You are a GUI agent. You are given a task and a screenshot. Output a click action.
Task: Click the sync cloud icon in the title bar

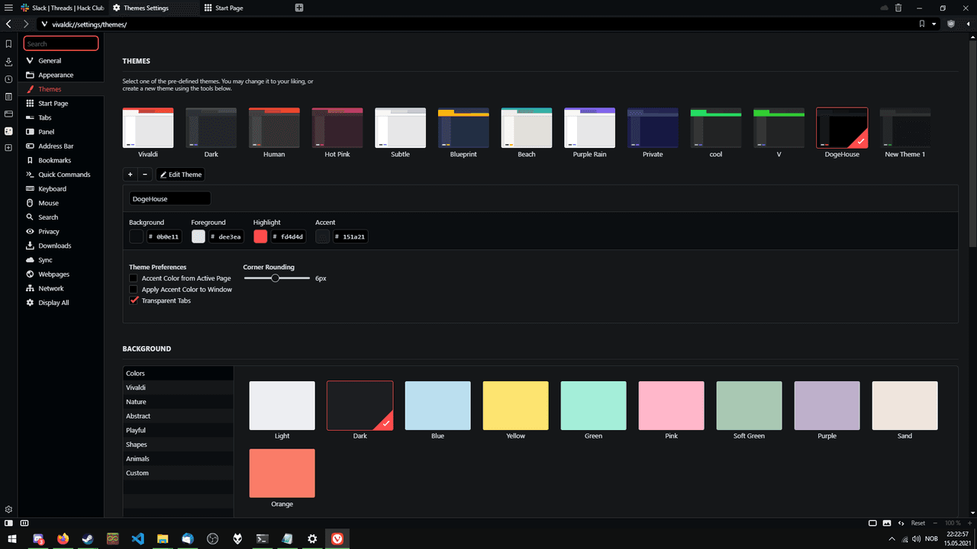click(884, 8)
